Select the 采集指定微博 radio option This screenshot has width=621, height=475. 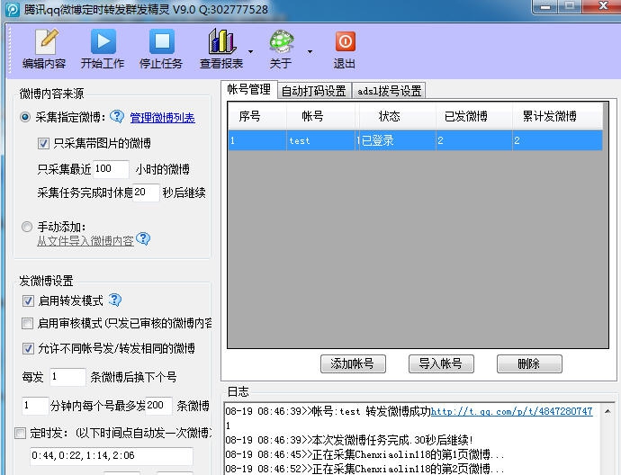(x=25, y=117)
